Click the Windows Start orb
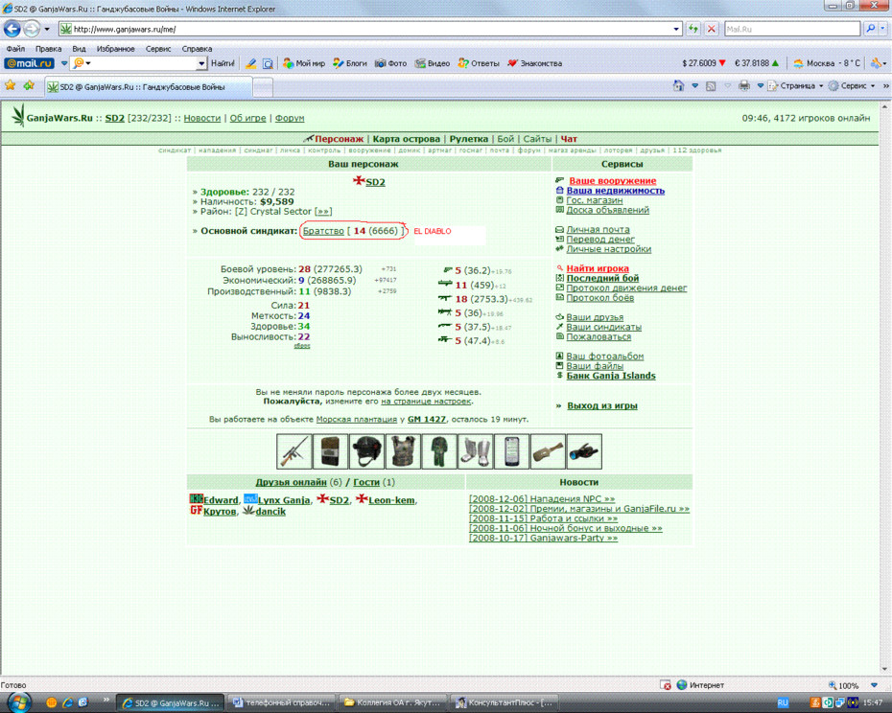 click(17, 702)
